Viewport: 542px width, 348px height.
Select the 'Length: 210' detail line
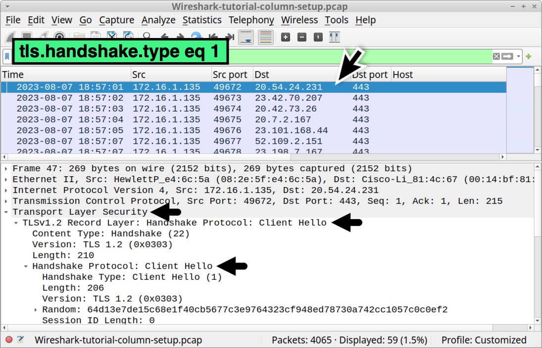(63, 255)
